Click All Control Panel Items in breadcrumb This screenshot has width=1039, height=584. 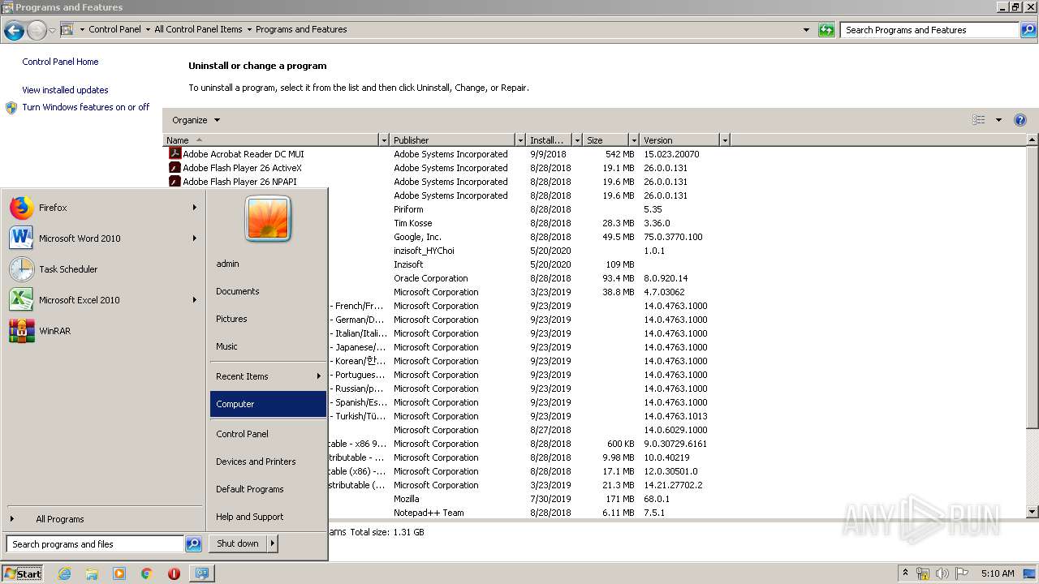(198, 29)
